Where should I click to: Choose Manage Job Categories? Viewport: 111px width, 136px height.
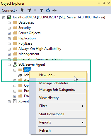[58, 90]
